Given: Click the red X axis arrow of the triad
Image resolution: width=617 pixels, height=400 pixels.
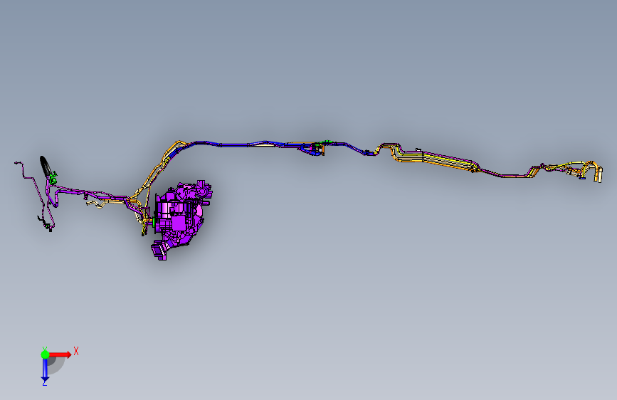Looking at the screenshot, I should (60, 354).
